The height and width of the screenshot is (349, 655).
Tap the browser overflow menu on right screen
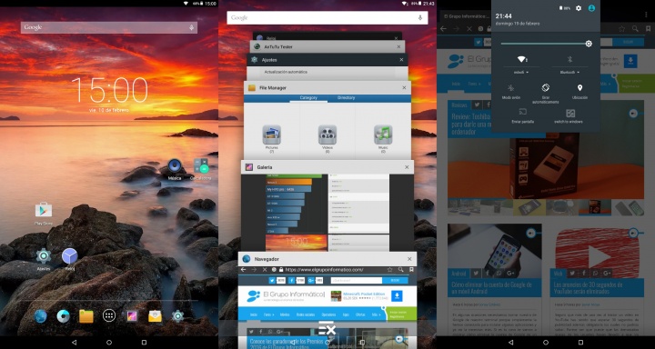[646, 15]
